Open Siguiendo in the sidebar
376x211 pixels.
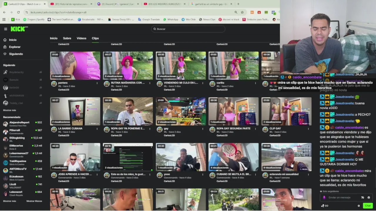(x=16, y=54)
